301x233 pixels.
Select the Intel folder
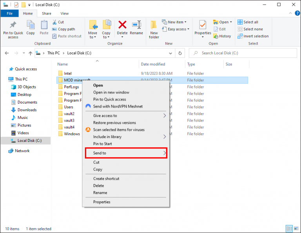[65, 73]
